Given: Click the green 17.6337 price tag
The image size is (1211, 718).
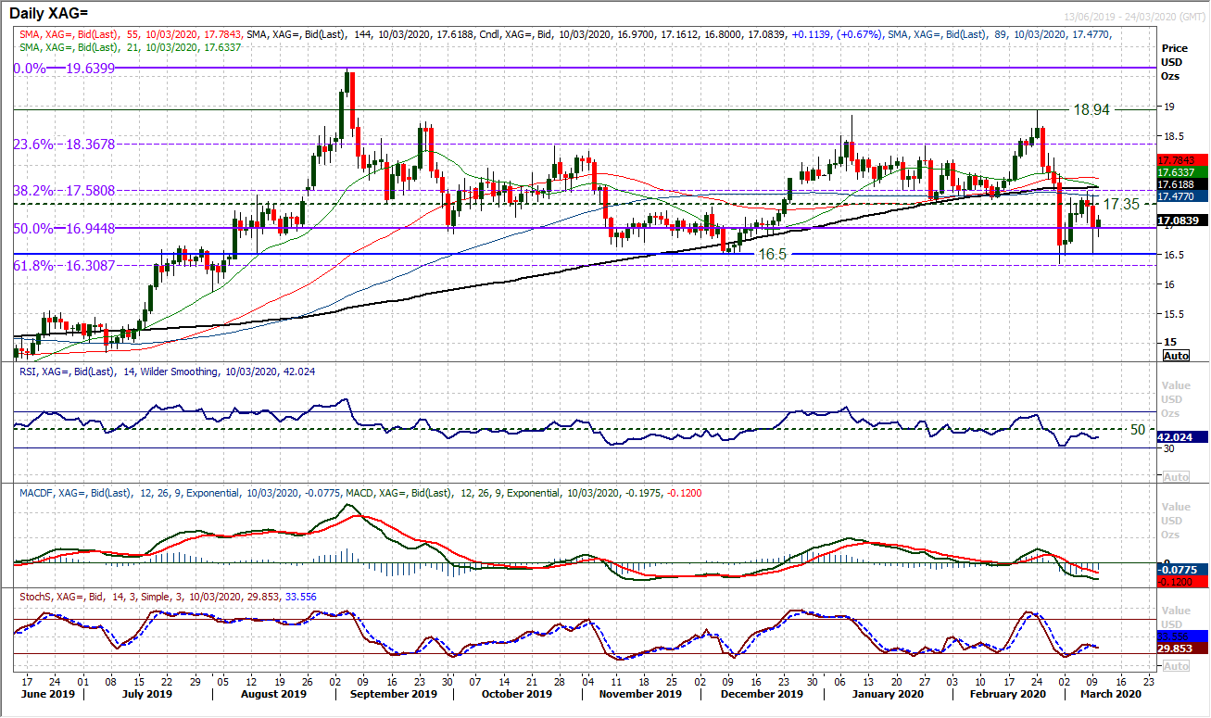Looking at the screenshot, I should 1180,172.
